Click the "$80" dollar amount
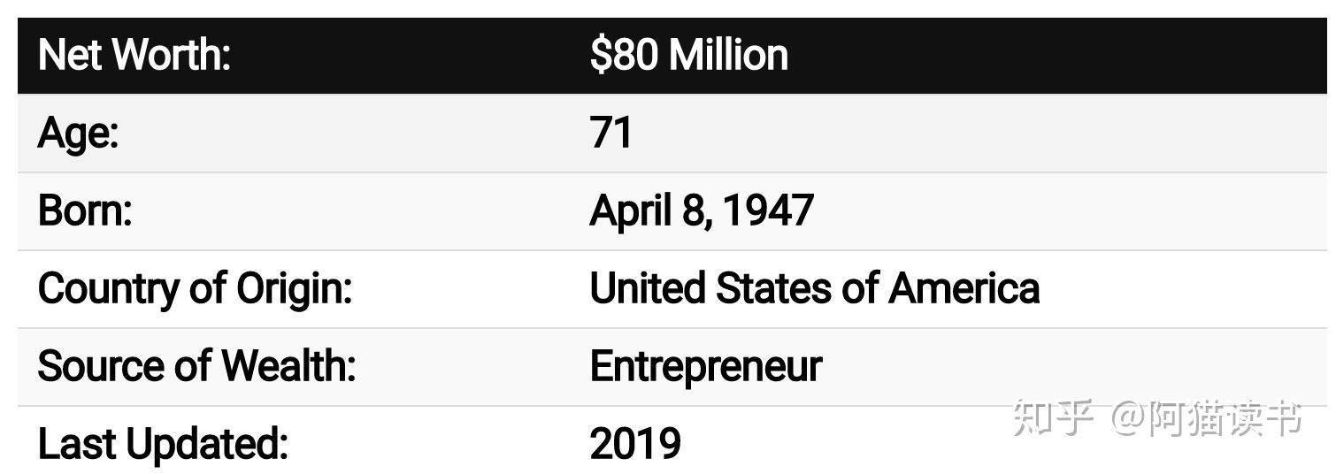Screen dimensions: 1336x474 point(624,55)
